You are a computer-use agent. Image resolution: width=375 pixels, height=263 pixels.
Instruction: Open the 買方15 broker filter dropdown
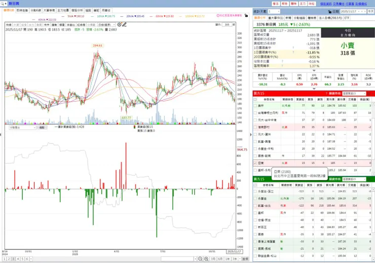click(x=354, y=94)
